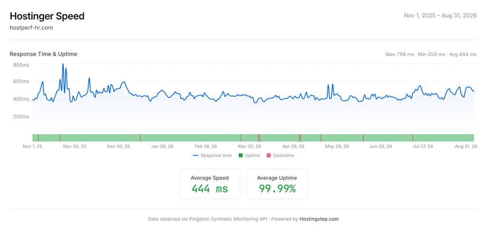The height and width of the screenshot is (232, 487).
Task: Click the Feb 28, 26 axis label
Action: tap(206, 146)
